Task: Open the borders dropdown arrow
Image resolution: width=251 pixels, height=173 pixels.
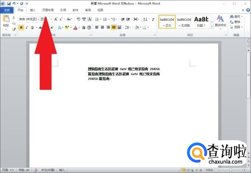Action: click(x=148, y=27)
